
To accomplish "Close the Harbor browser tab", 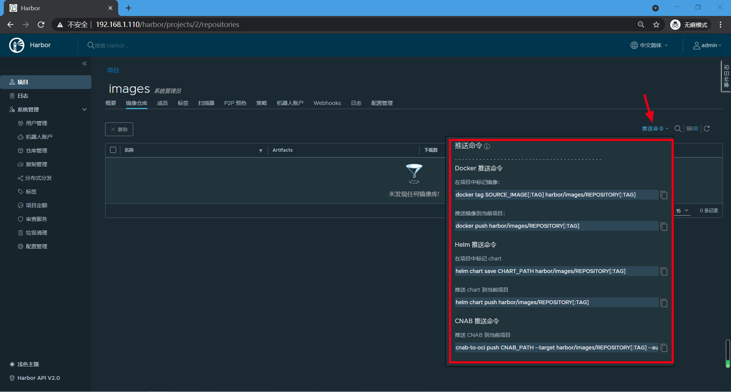I will click(110, 8).
